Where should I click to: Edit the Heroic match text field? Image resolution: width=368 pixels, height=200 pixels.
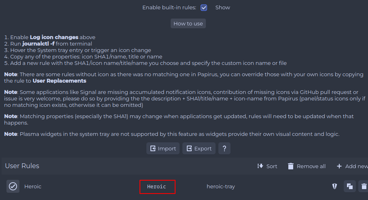[x=157, y=187]
